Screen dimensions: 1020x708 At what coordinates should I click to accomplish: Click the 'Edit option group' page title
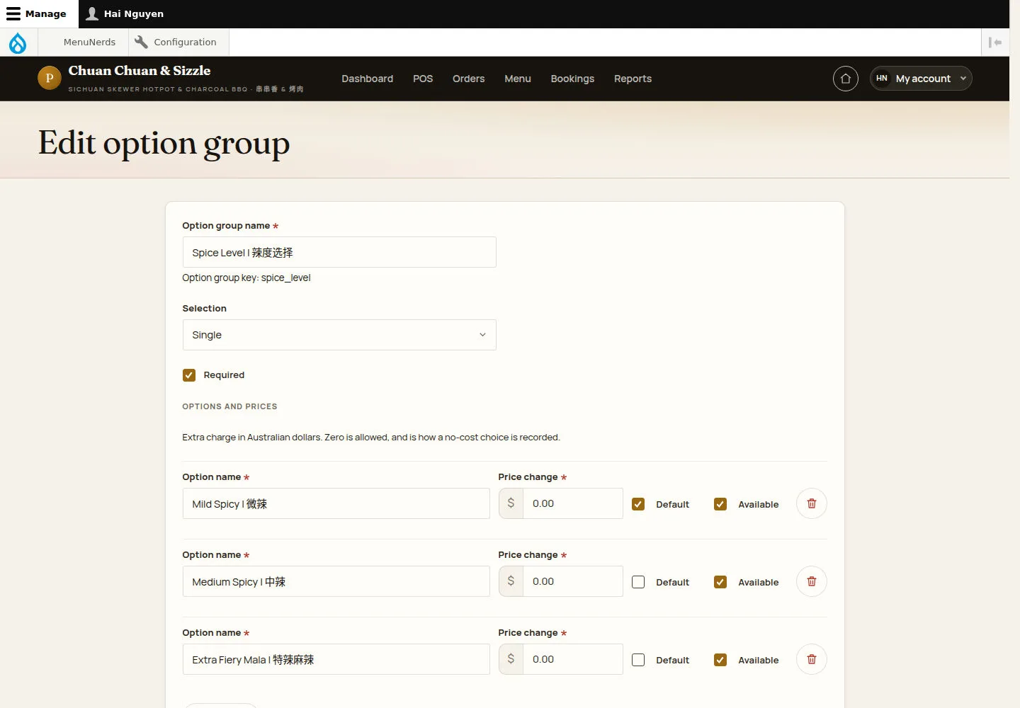164,144
